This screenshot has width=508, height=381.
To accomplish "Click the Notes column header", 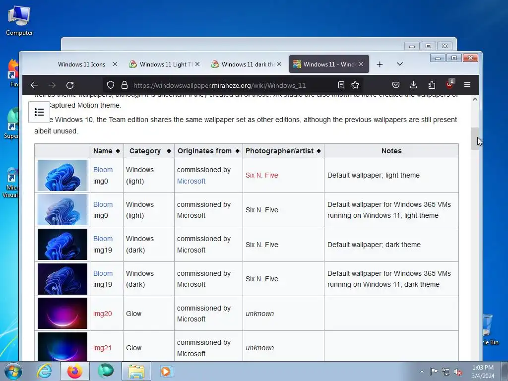I will pos(391,151).
